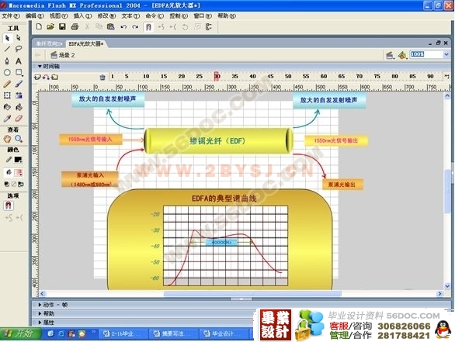This screenshot has width=455, height=342.
Task: Open the zoom percentage dropdown
Action: pos(446,54)
